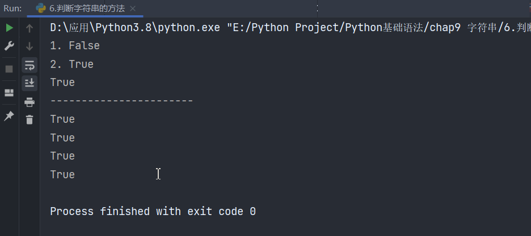Place cursor on the '1. False' output line

tap(75, 46)
